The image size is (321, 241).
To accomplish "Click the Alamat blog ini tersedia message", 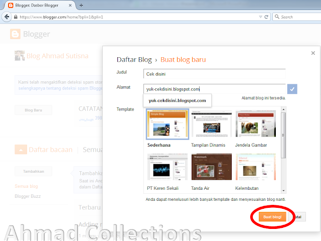I will point(263,98).
